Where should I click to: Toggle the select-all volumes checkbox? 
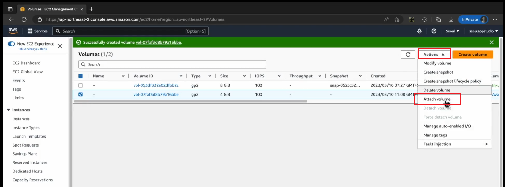(81, 76)
